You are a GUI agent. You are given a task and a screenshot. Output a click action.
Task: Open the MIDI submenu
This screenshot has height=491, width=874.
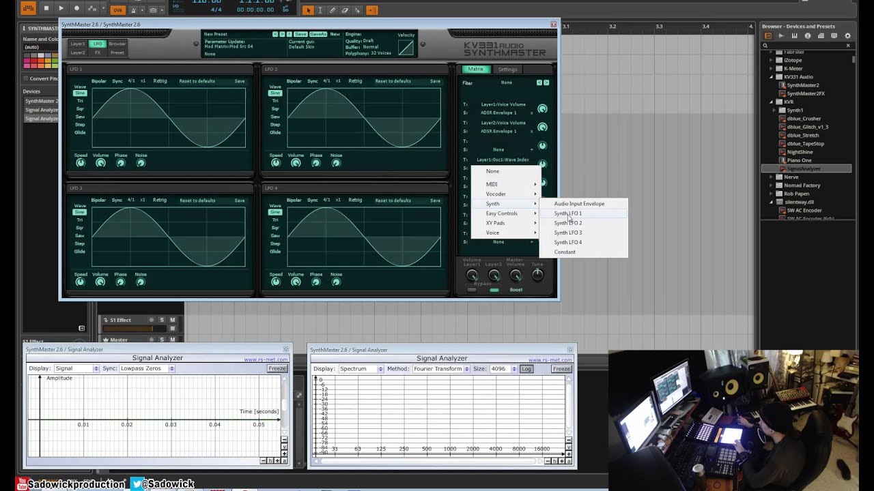click(x=505, y=184)
